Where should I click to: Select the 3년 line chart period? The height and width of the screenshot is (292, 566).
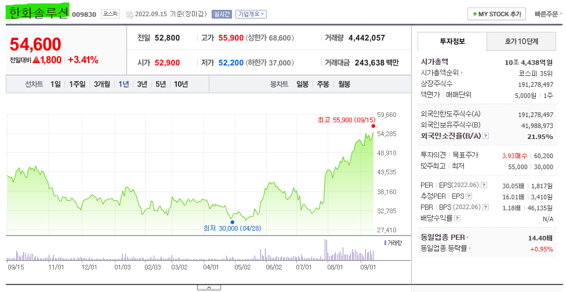pos(142,84)
